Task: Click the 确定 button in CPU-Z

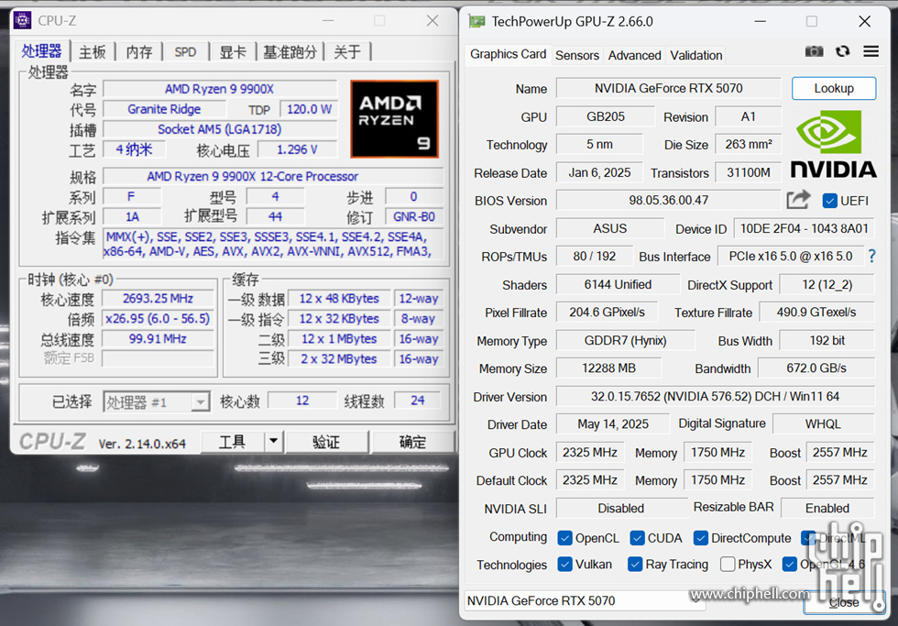Action: coord(412,442)
